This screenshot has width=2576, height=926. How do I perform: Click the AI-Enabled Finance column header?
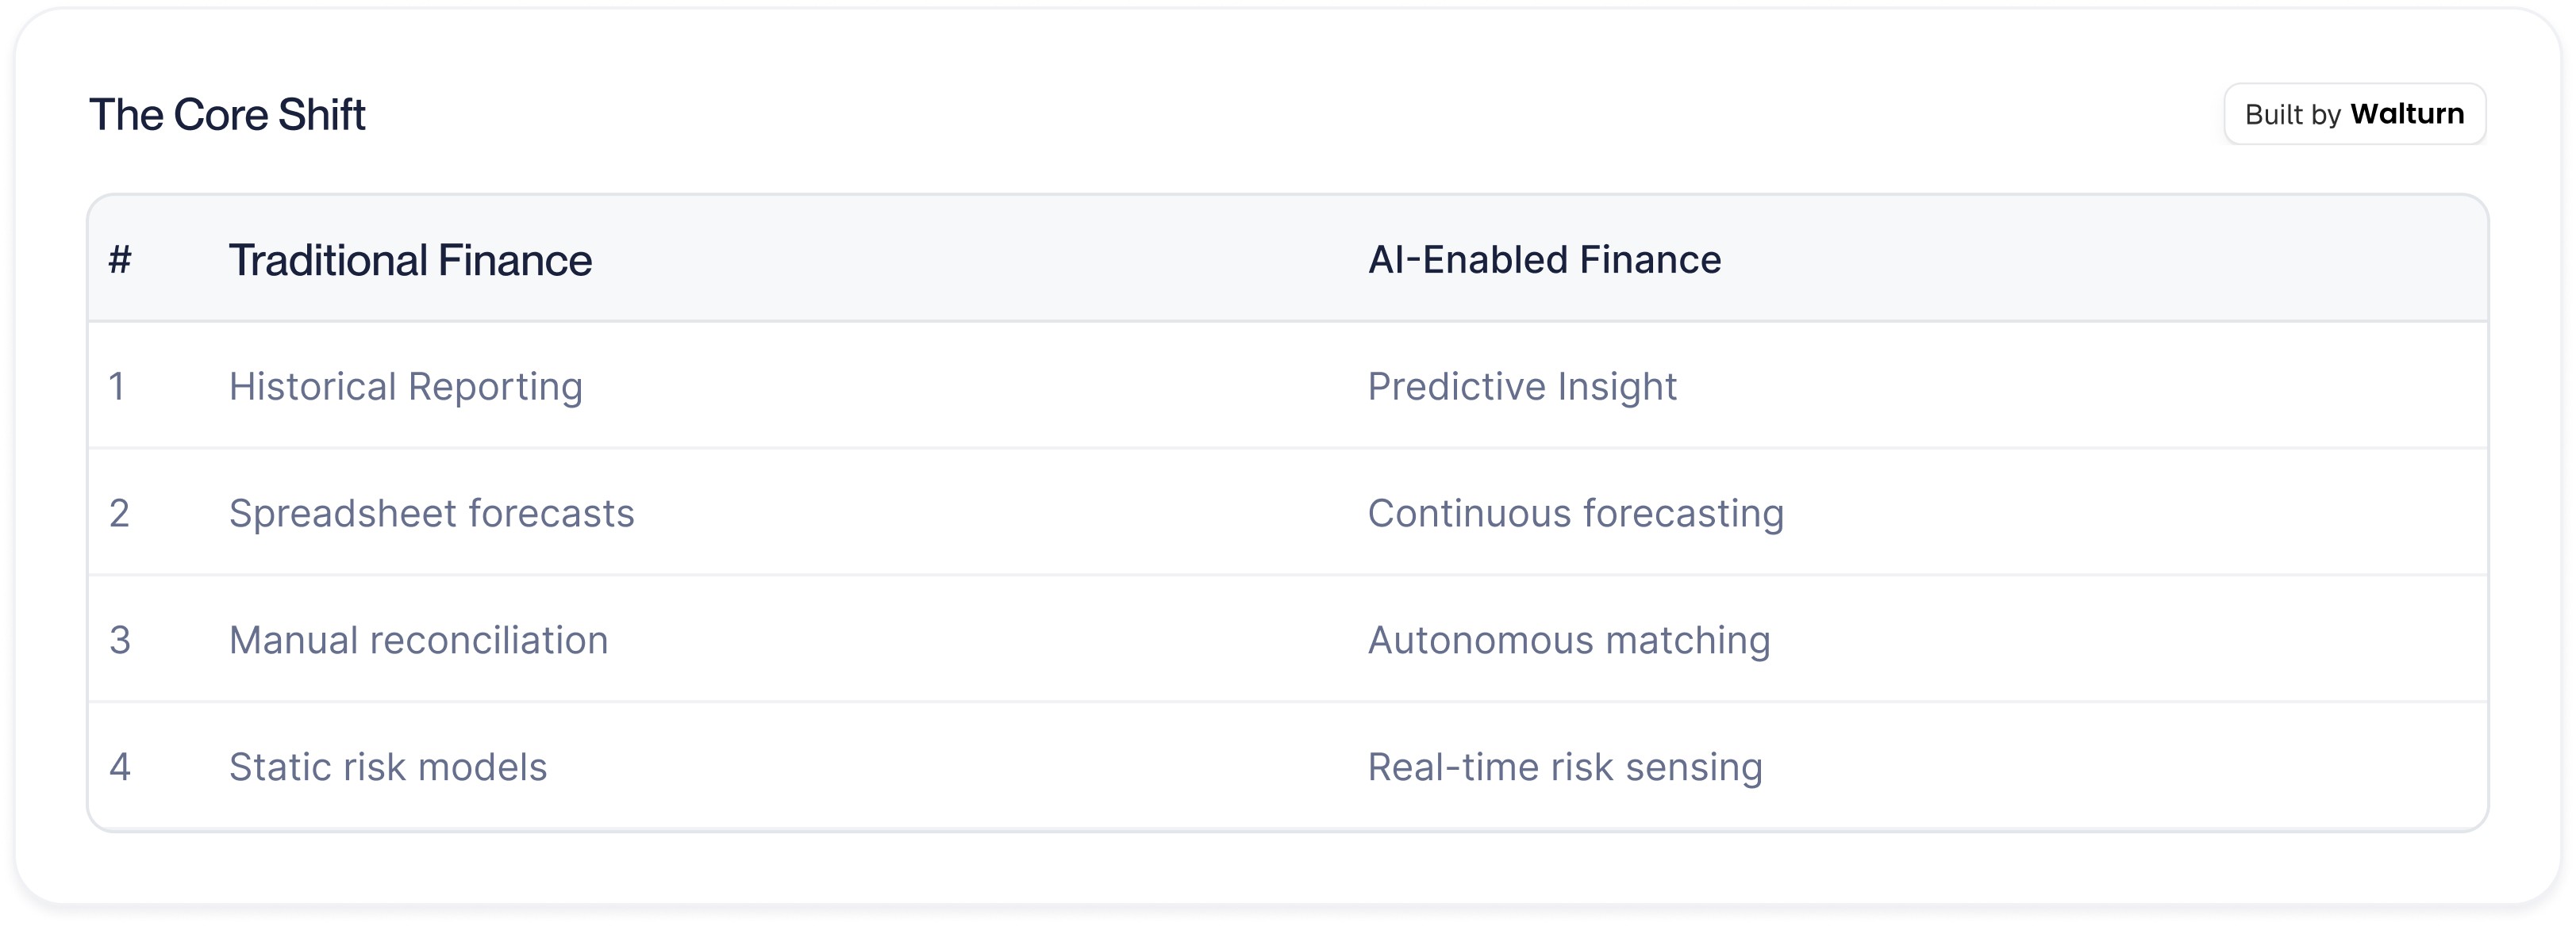click(1544, 260)
